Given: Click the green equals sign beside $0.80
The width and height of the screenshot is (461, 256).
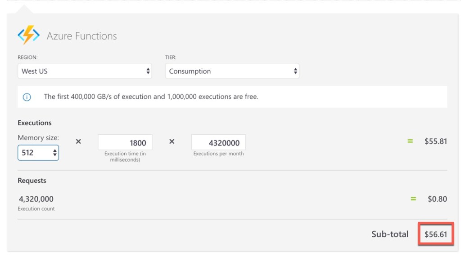Looking at the screenshot, I should 413,199.
